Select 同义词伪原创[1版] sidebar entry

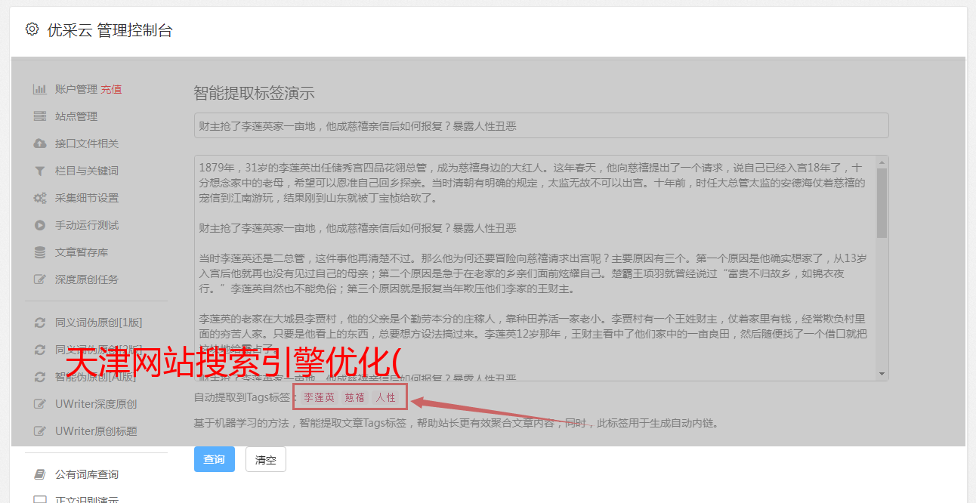pos(99,322)
